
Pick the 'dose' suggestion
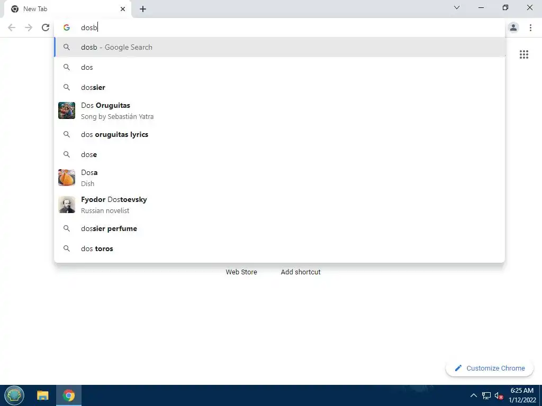(279, 154)
